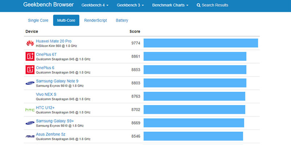291x145 pixels.
Task: Open the Vivo NEX S link
Action: coord(46,94)
